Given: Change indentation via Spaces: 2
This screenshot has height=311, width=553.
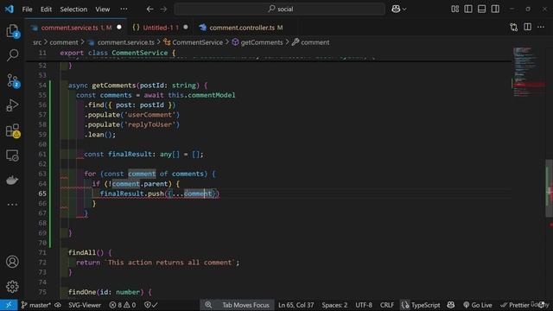Looking at the screenshot, I should [x=334, y=305].
